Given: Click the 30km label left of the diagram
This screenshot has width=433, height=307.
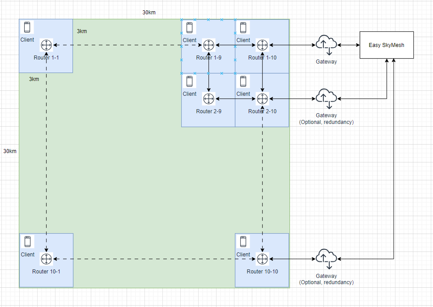Looking at the screenshot, I should (x=10, y=151).
